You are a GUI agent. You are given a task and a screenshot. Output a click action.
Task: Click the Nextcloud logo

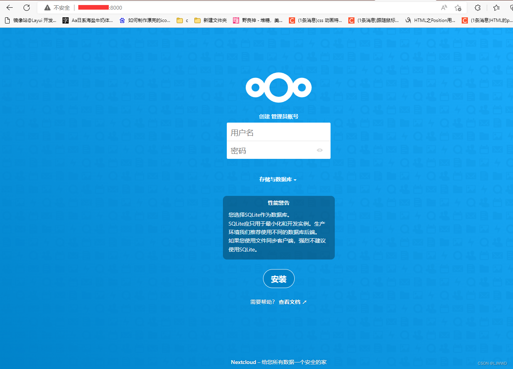pyautogui.click(x=278, y=88)
